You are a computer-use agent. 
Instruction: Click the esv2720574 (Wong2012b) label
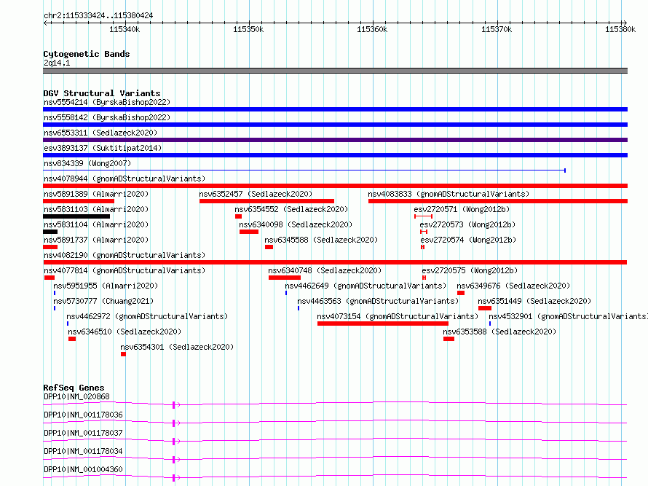468,240
